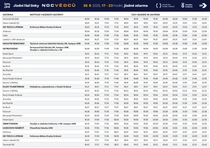Select 'Farmaceutická fakulta UK, kampus UHK' text
This screenshot has height=148, width=210.
pos(49,48)
